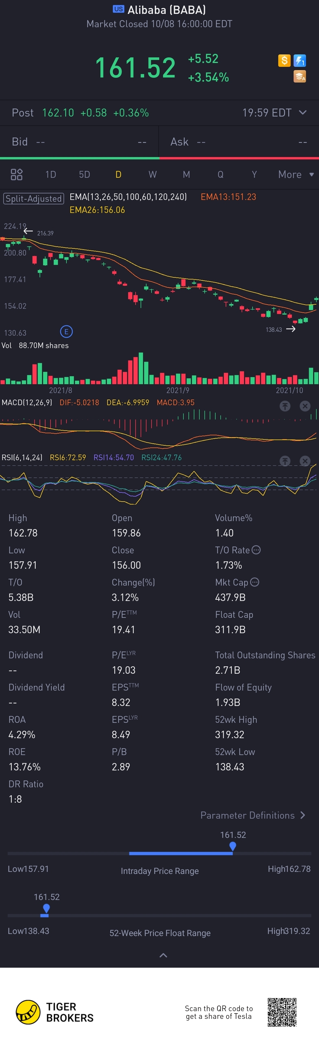The width and height of the screenshot is (319, 1057).
Task: Select the M monthly chart tab
Action: (187, 174)
